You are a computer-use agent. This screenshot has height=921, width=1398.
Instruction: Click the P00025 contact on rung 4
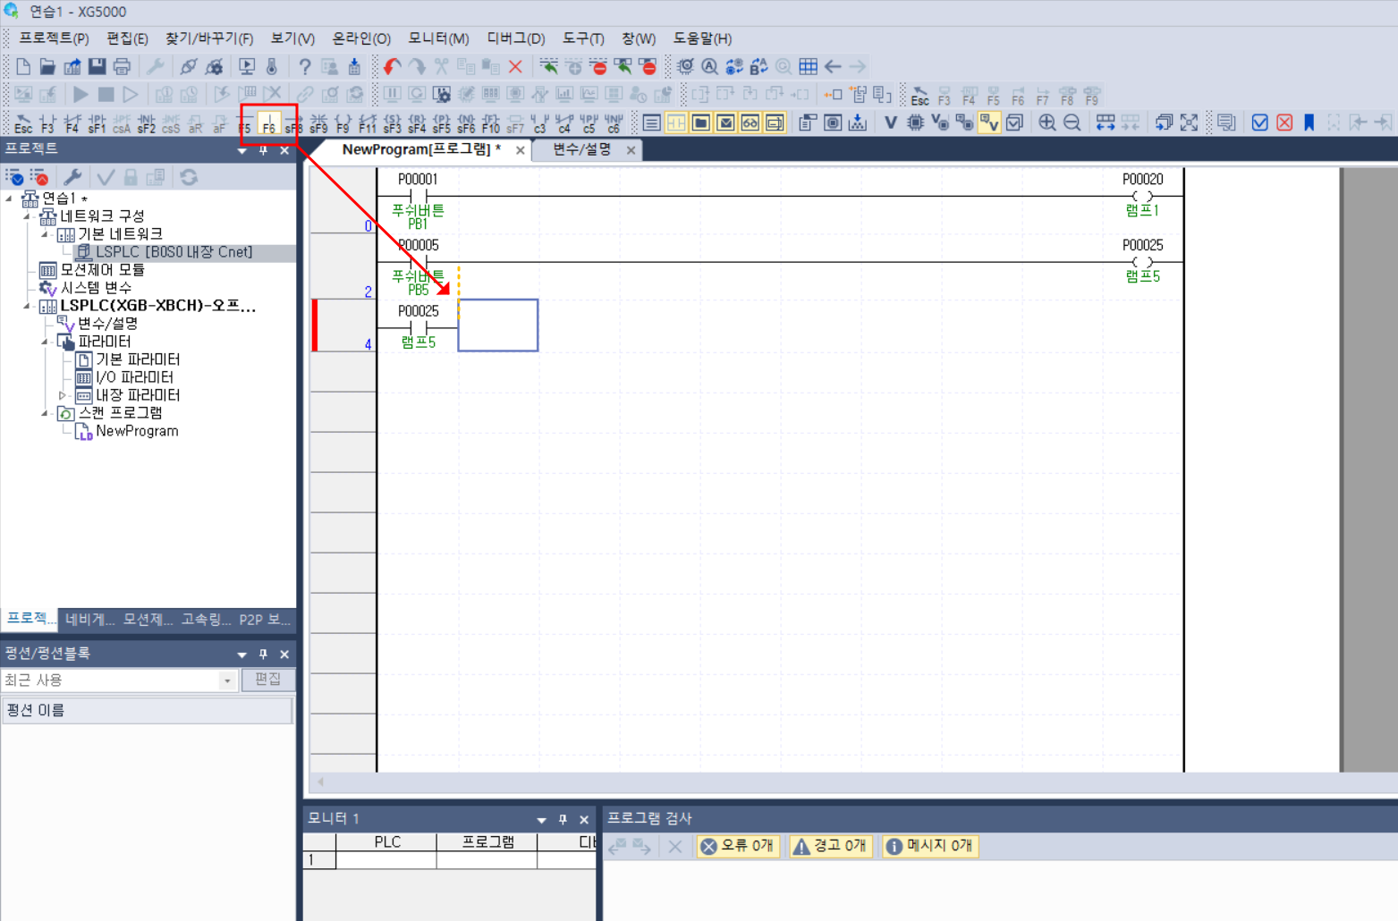(x=418, y=326)
